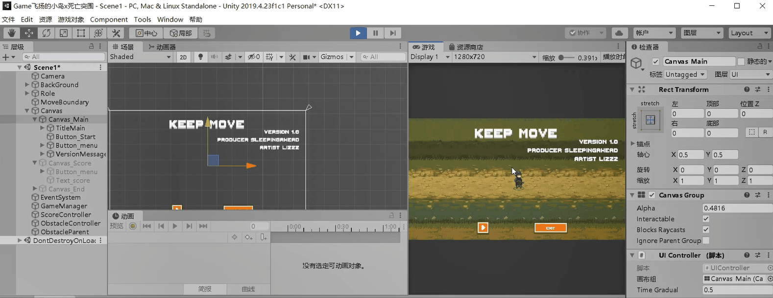Image resolution: width=773 pixels, height=298 pixels.
Task: Open the Shaded draw mode dropdown
Action: pyautogui.click(x=141, y=57)
